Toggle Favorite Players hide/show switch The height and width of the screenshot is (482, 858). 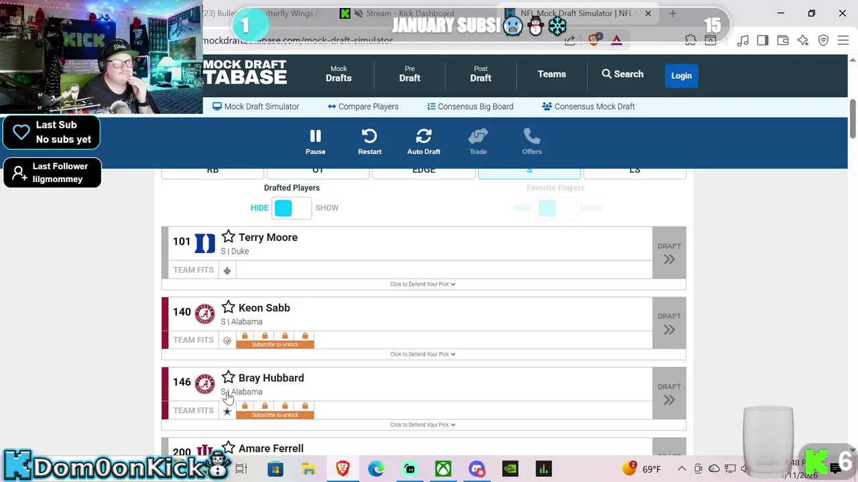point(556,208)
